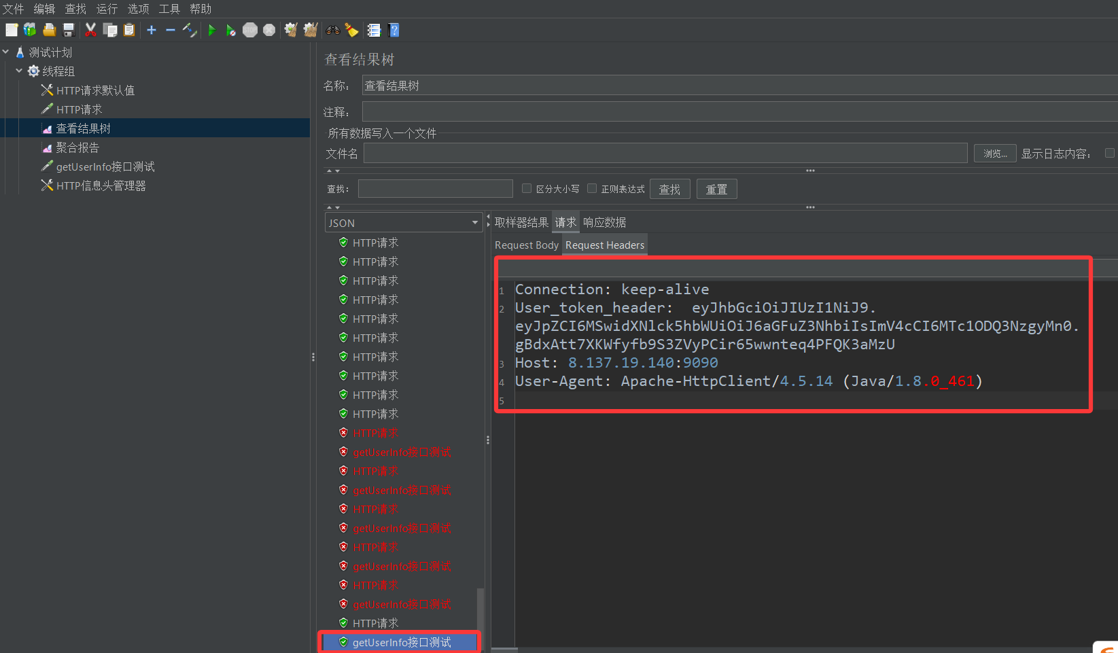
Task: Click the 重置 reset button
Action: click(717, 189)
